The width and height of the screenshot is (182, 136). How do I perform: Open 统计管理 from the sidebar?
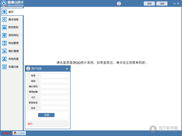(x=12, y=51)
